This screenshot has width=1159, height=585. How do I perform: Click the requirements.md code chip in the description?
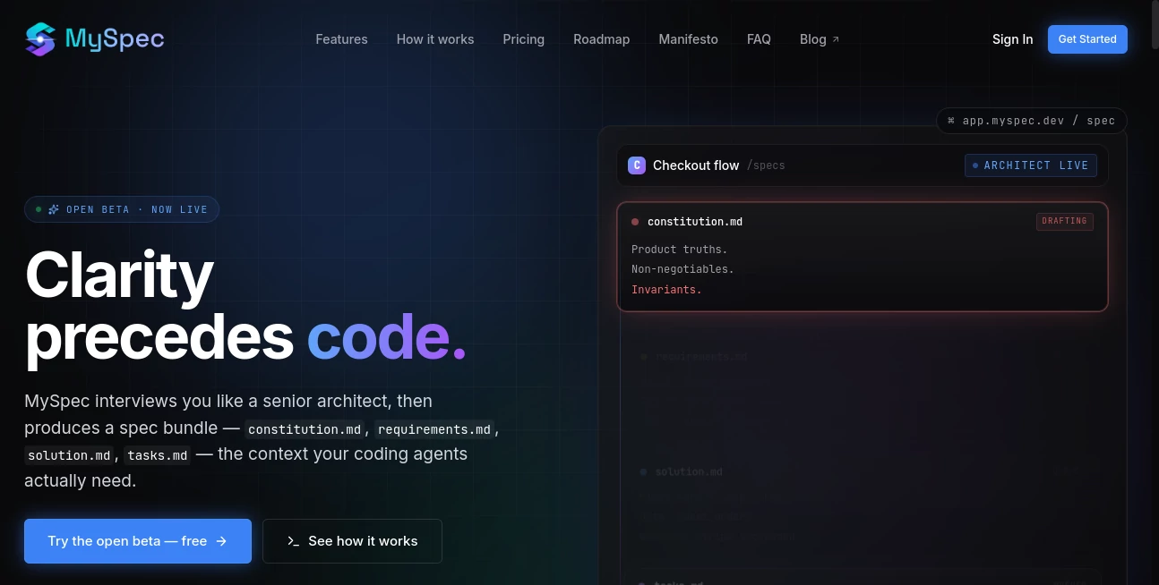point(434,429)
